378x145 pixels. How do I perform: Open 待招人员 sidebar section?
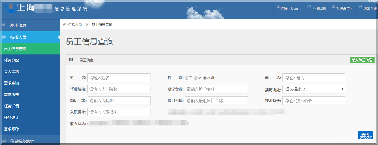(x=30, y=37)
